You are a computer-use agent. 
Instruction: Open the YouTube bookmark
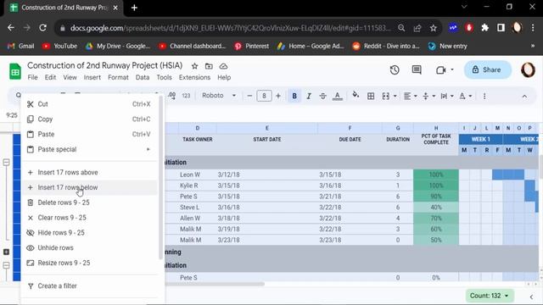[x=60, y=46]
